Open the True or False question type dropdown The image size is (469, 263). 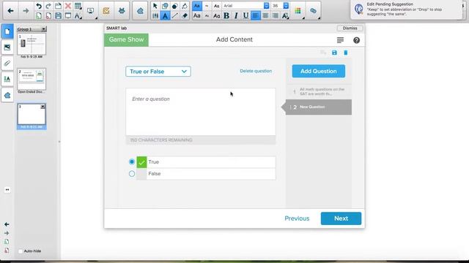[x=158, y=72]
